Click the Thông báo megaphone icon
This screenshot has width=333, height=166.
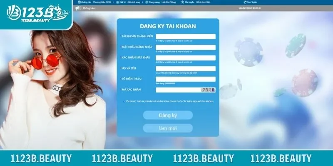click(x=77, y=7)
